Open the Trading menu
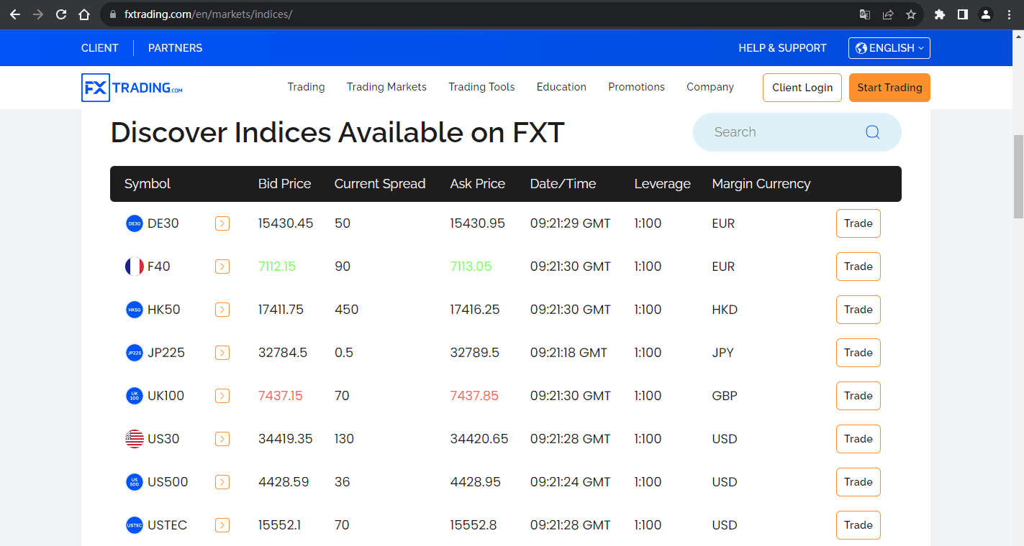The height and width of the screenshot is (546, 1024). pos(306,87)
